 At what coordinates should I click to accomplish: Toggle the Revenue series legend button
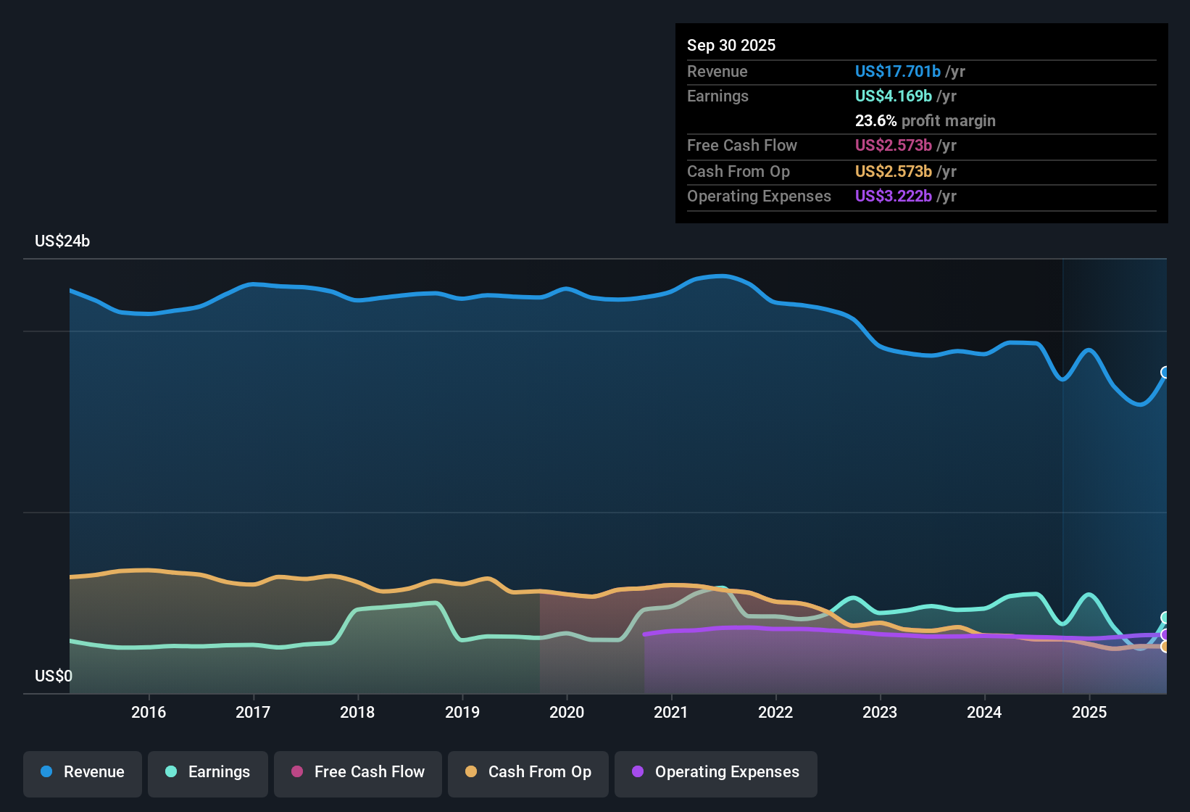pos(83,773)
